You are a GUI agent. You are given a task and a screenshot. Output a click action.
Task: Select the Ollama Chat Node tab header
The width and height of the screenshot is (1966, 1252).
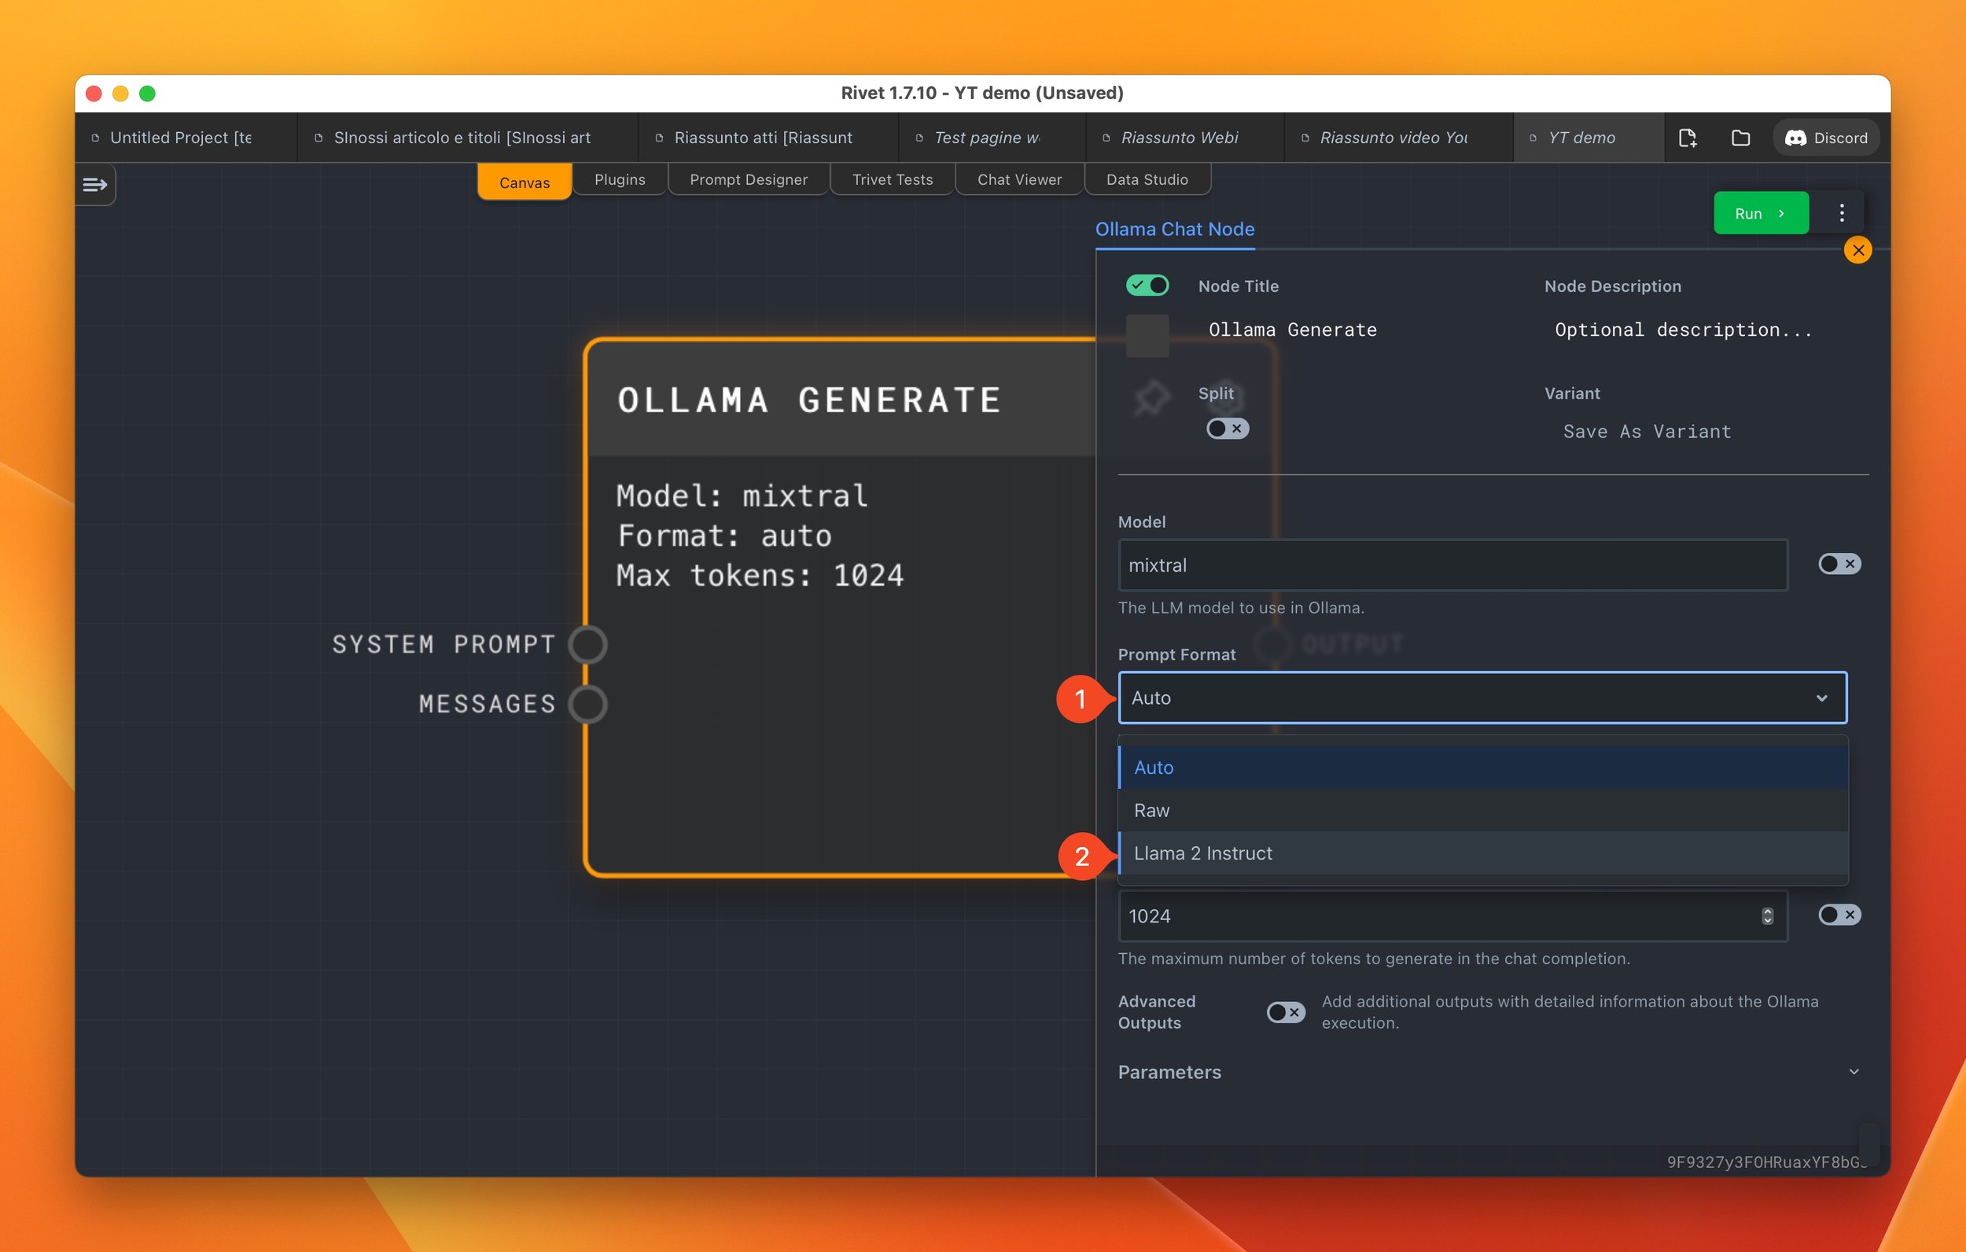[x=1174, y=230]
